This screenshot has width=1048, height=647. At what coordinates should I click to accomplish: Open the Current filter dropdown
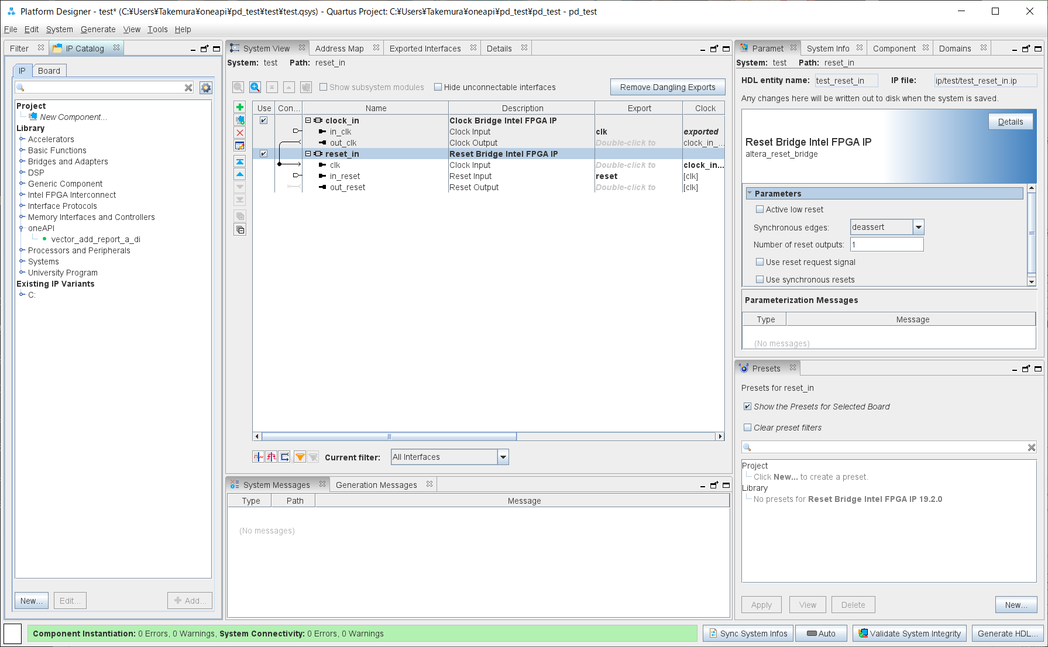click(503, 457)
